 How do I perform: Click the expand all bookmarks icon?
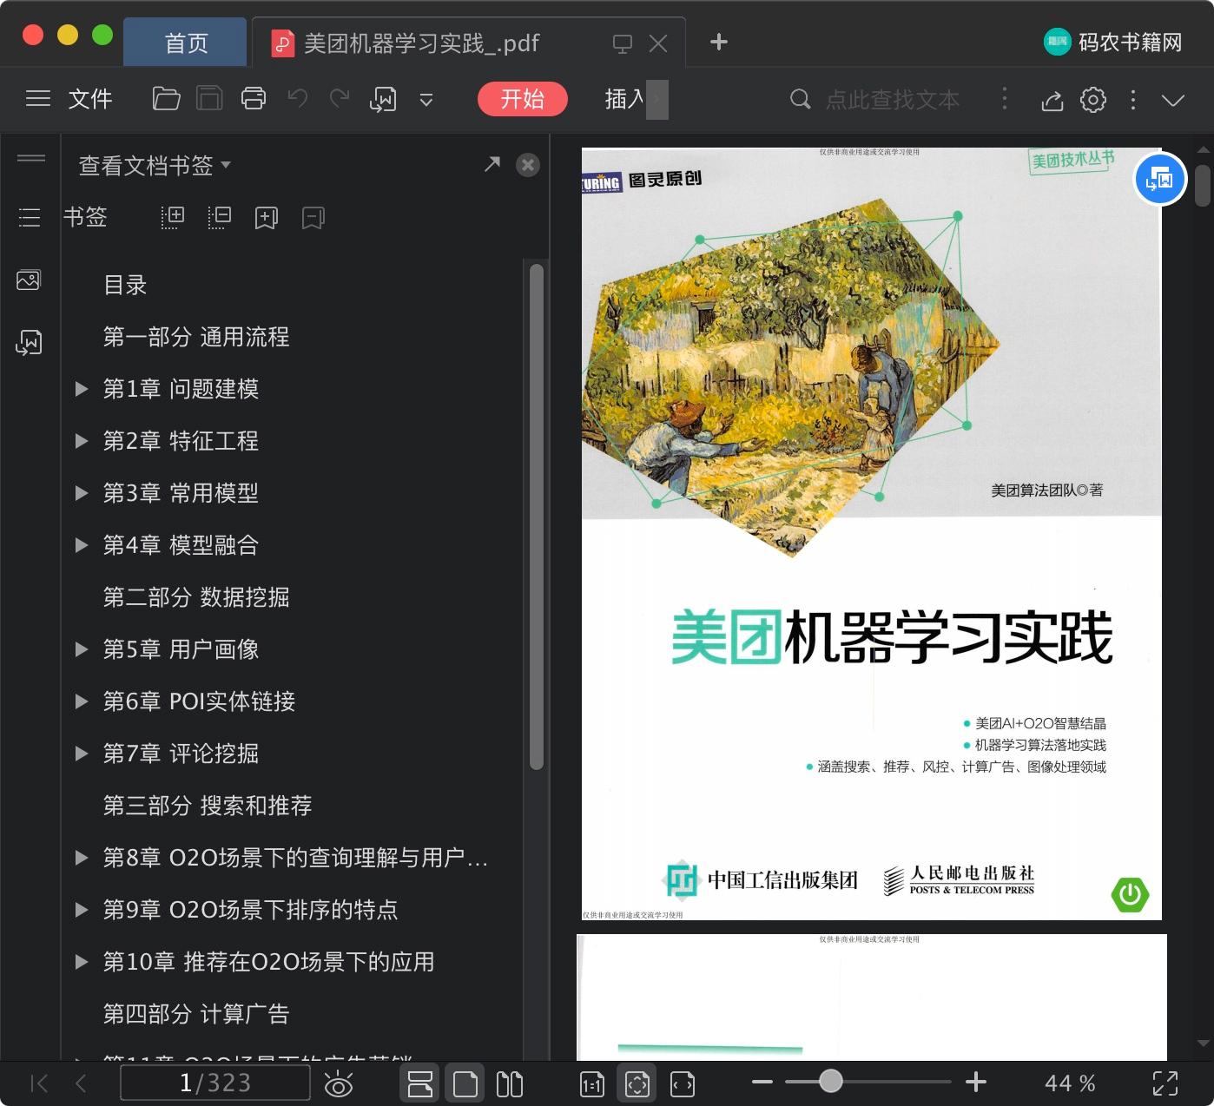click(173, 217)
